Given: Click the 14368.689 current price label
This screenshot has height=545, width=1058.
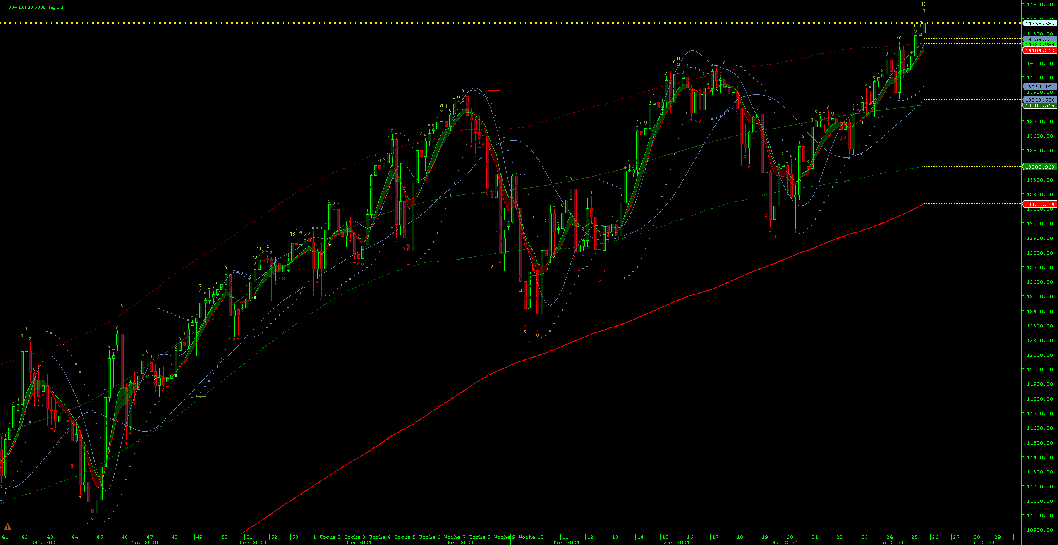Looking at the screenshot, I should [x=1039, y=24].
